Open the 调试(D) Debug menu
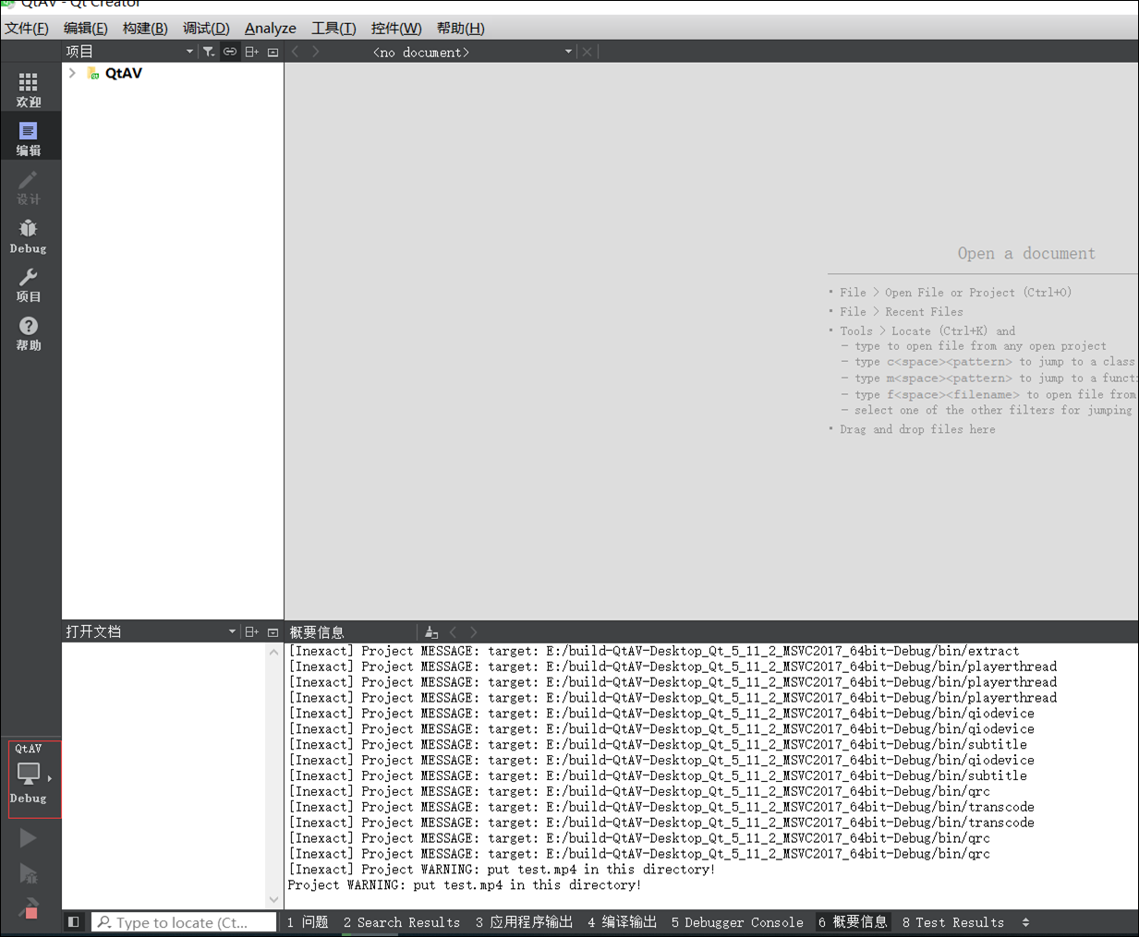The width and height of the screenshot is (1139, 937). 206,28
